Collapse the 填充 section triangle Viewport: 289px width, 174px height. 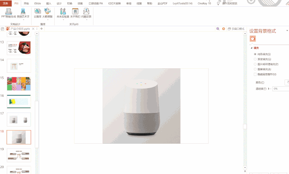click(252, 48)
